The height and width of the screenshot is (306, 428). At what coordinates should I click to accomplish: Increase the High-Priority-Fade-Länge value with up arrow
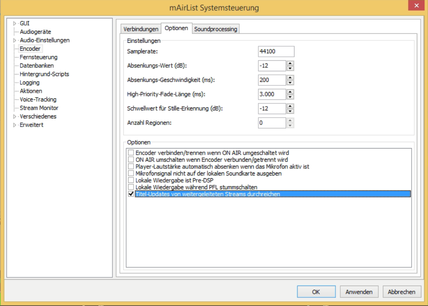[x=290, y=92]
